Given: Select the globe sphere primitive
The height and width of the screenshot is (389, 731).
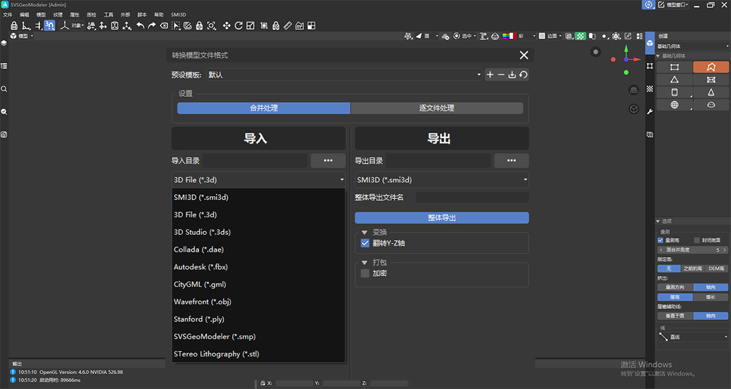Looking at the screenshot, I should [x=674, y=105].
